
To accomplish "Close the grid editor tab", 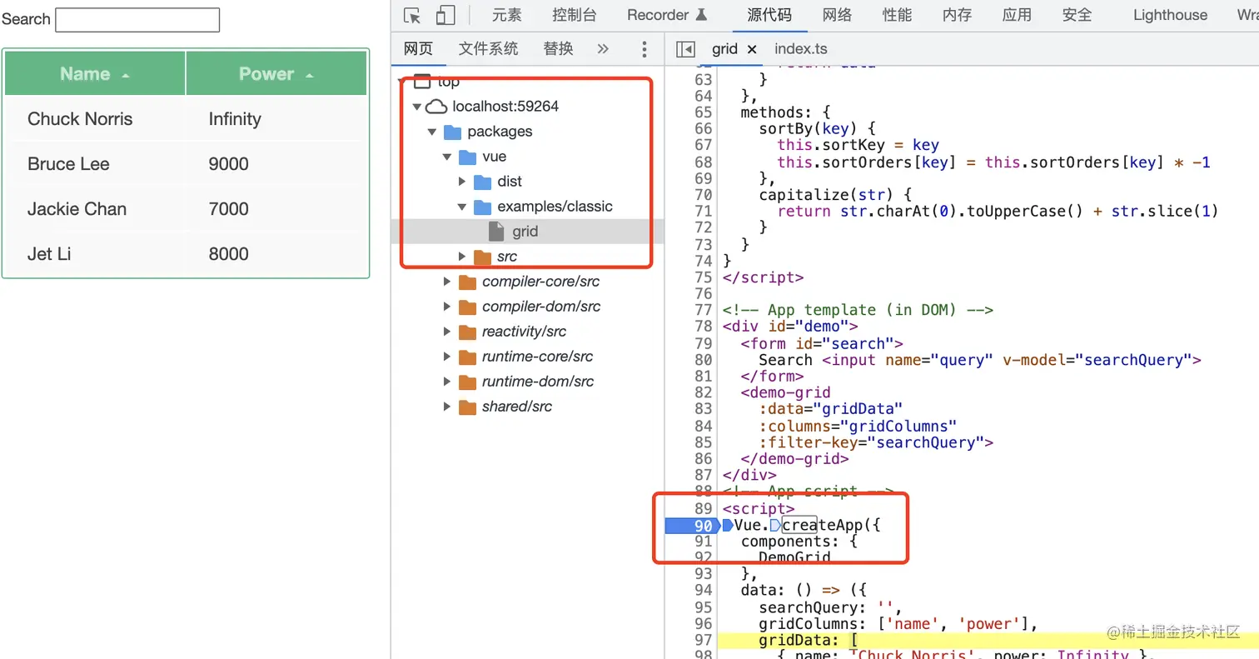I will pos(752,49).
